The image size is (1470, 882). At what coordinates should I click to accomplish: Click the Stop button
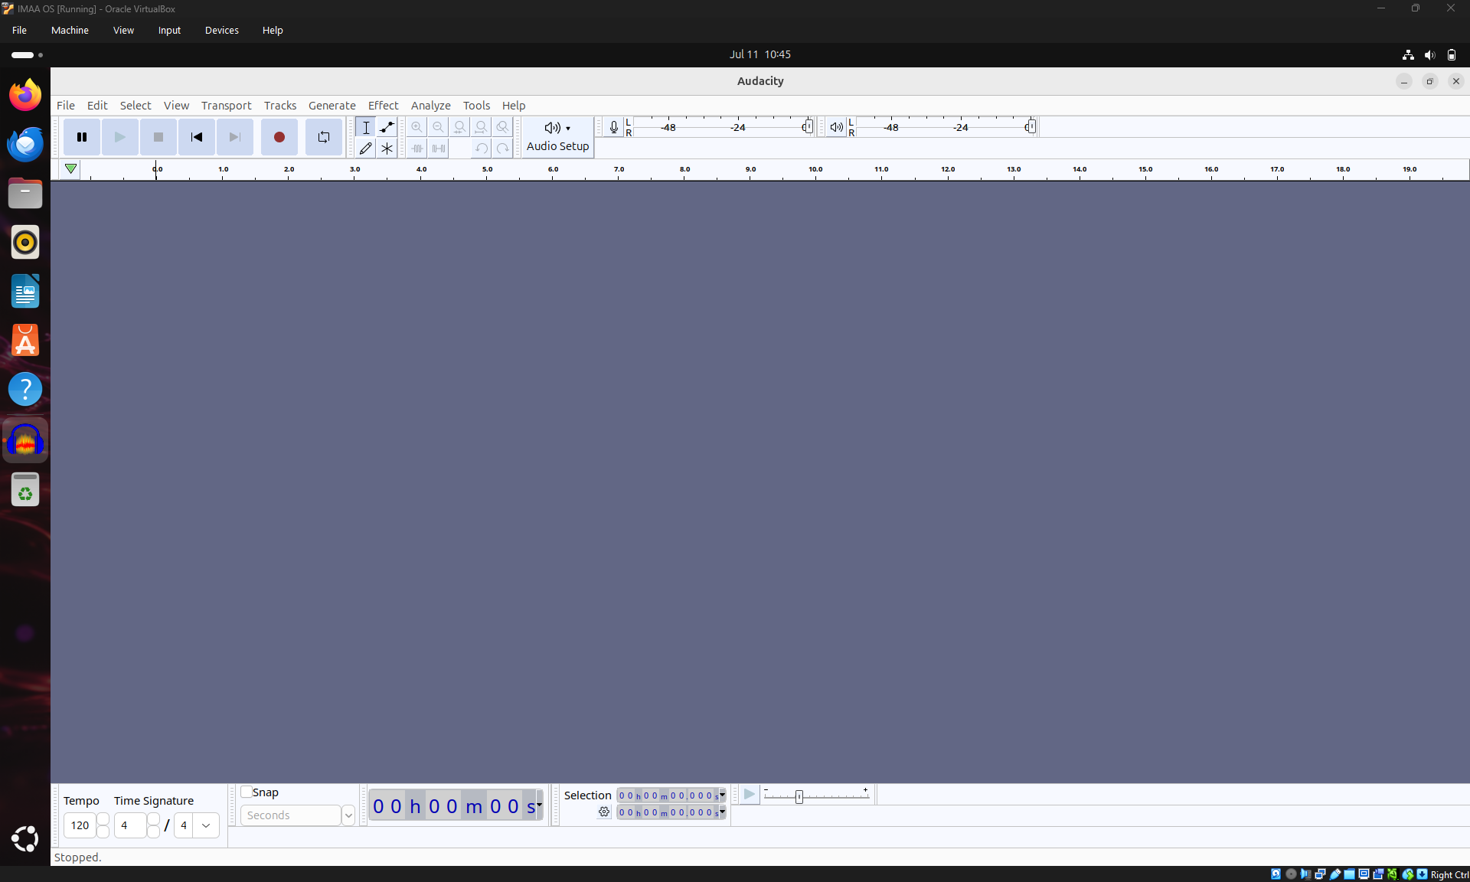158,137
